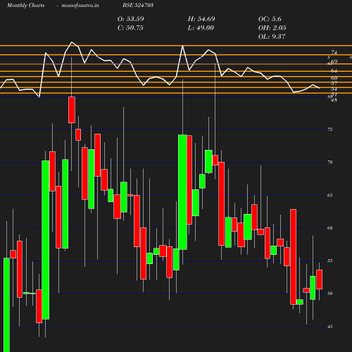Click the price axis label "75"

(x=330, y=130)
